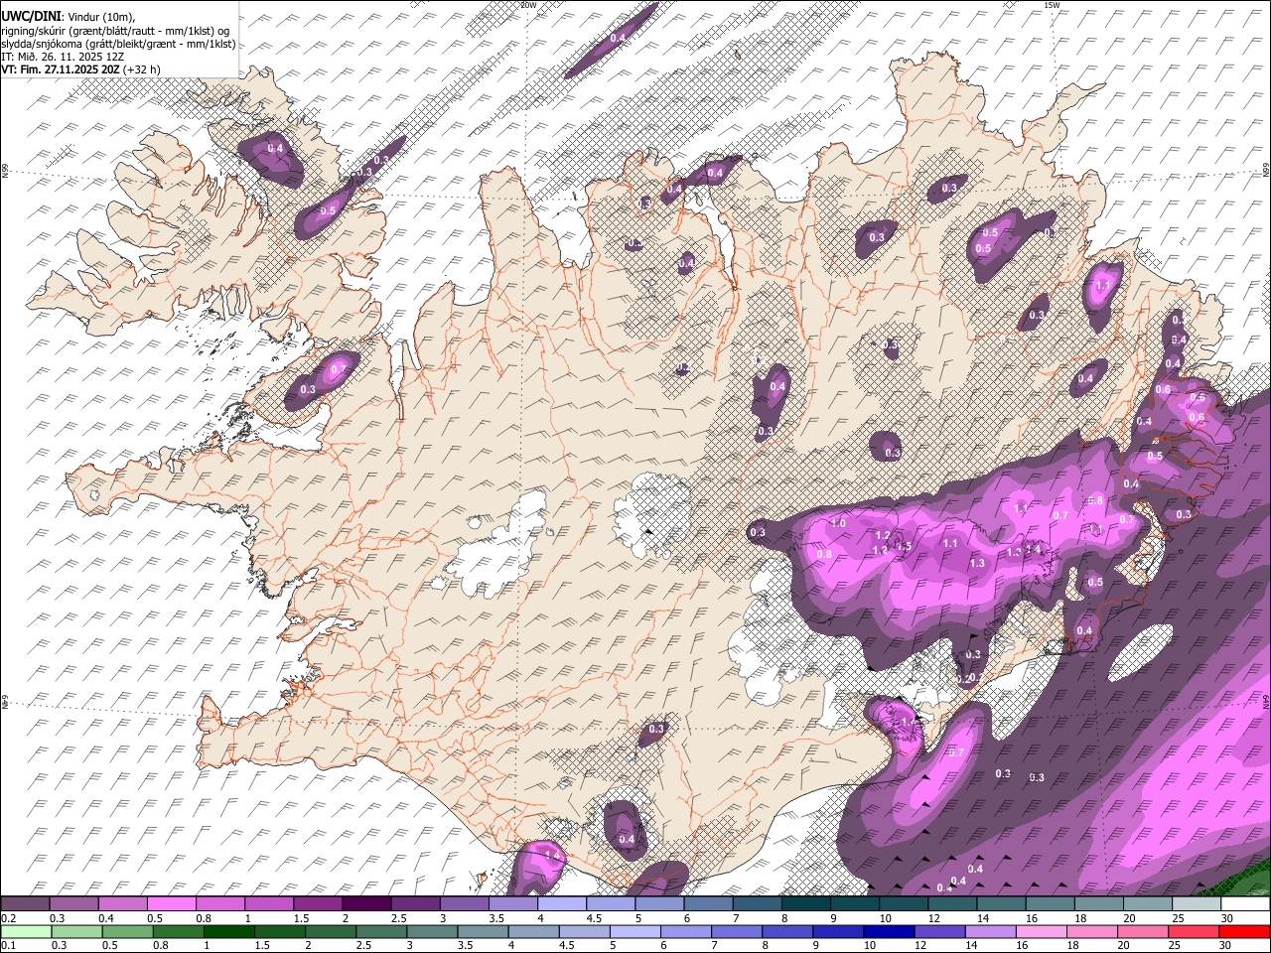Image resolution: width=1271 pixels, height=953 pixels.
Task: Click the upper legend swatch starting at 7
Action: pos(757,904)
